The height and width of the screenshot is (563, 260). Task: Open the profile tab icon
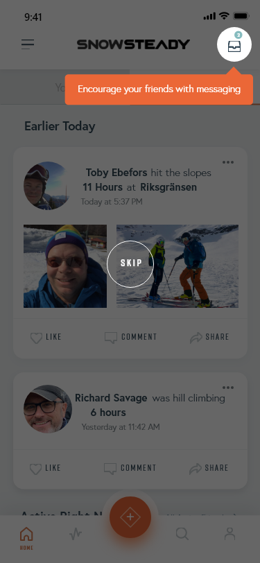click(x=229, y=534)
